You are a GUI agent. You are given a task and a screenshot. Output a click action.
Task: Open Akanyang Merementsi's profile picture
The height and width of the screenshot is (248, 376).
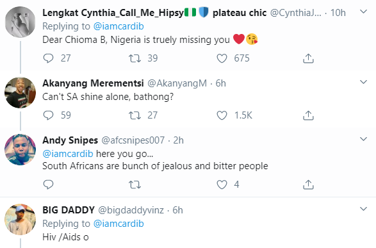(20, 92)
